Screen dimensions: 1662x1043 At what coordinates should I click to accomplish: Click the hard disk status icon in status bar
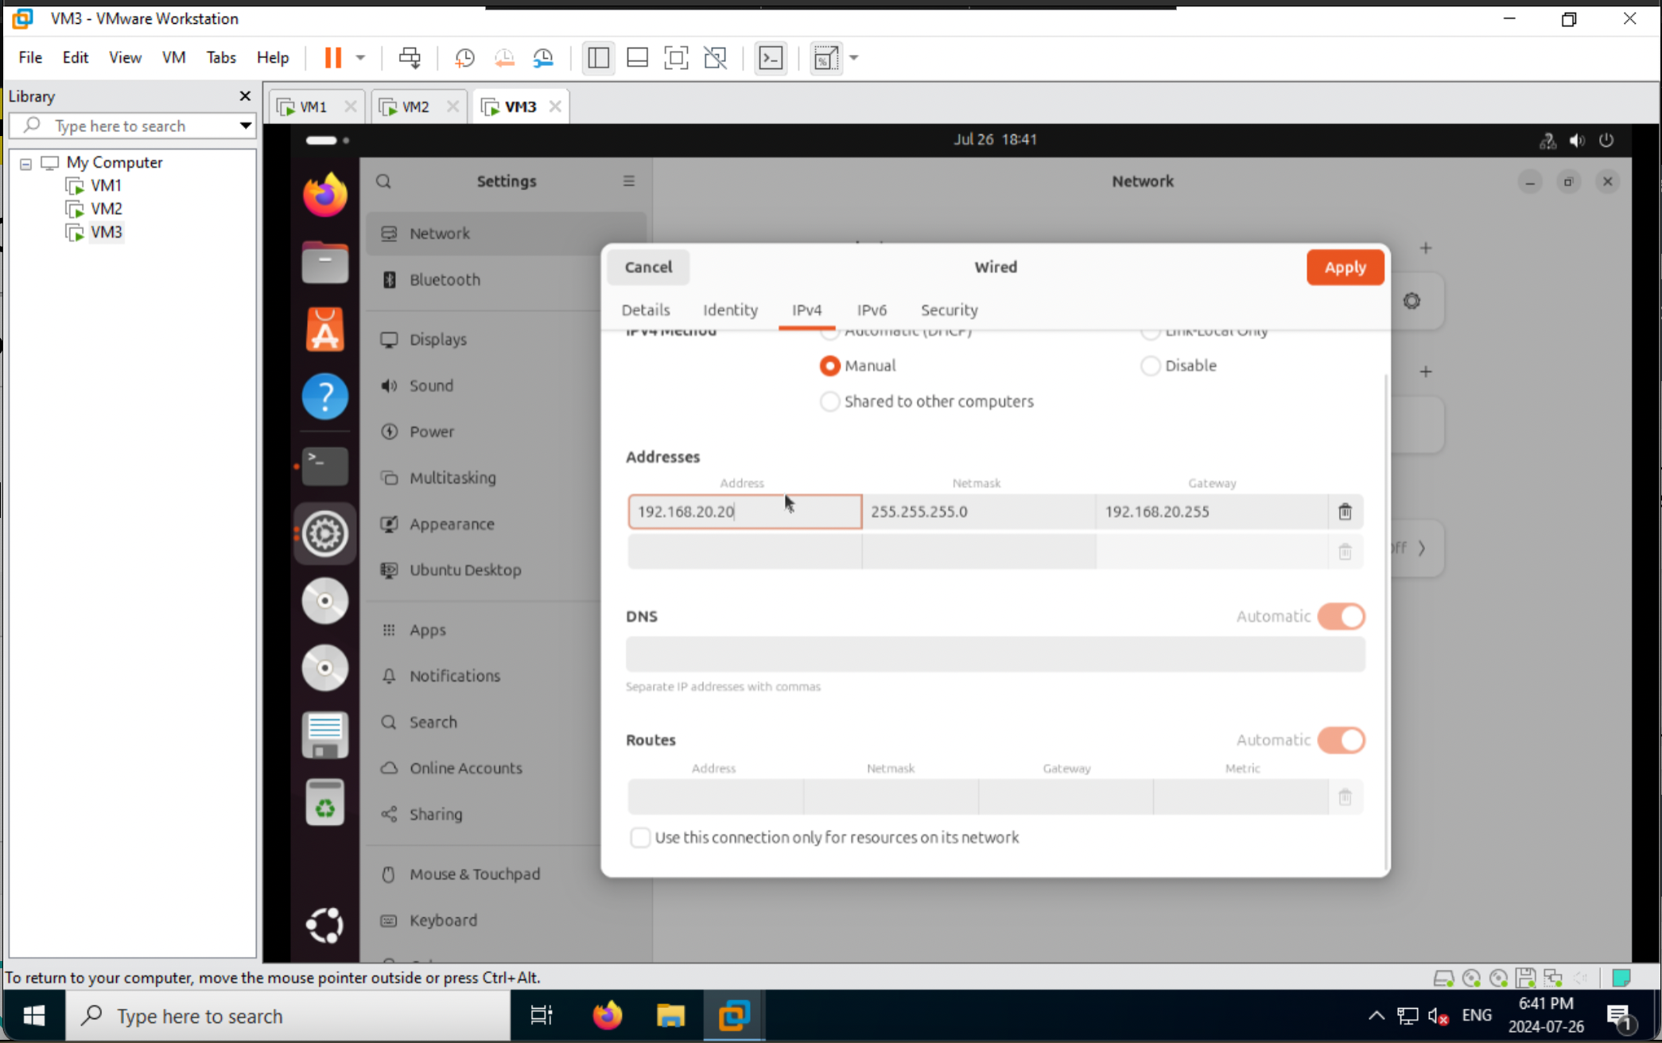point(1443,978)
